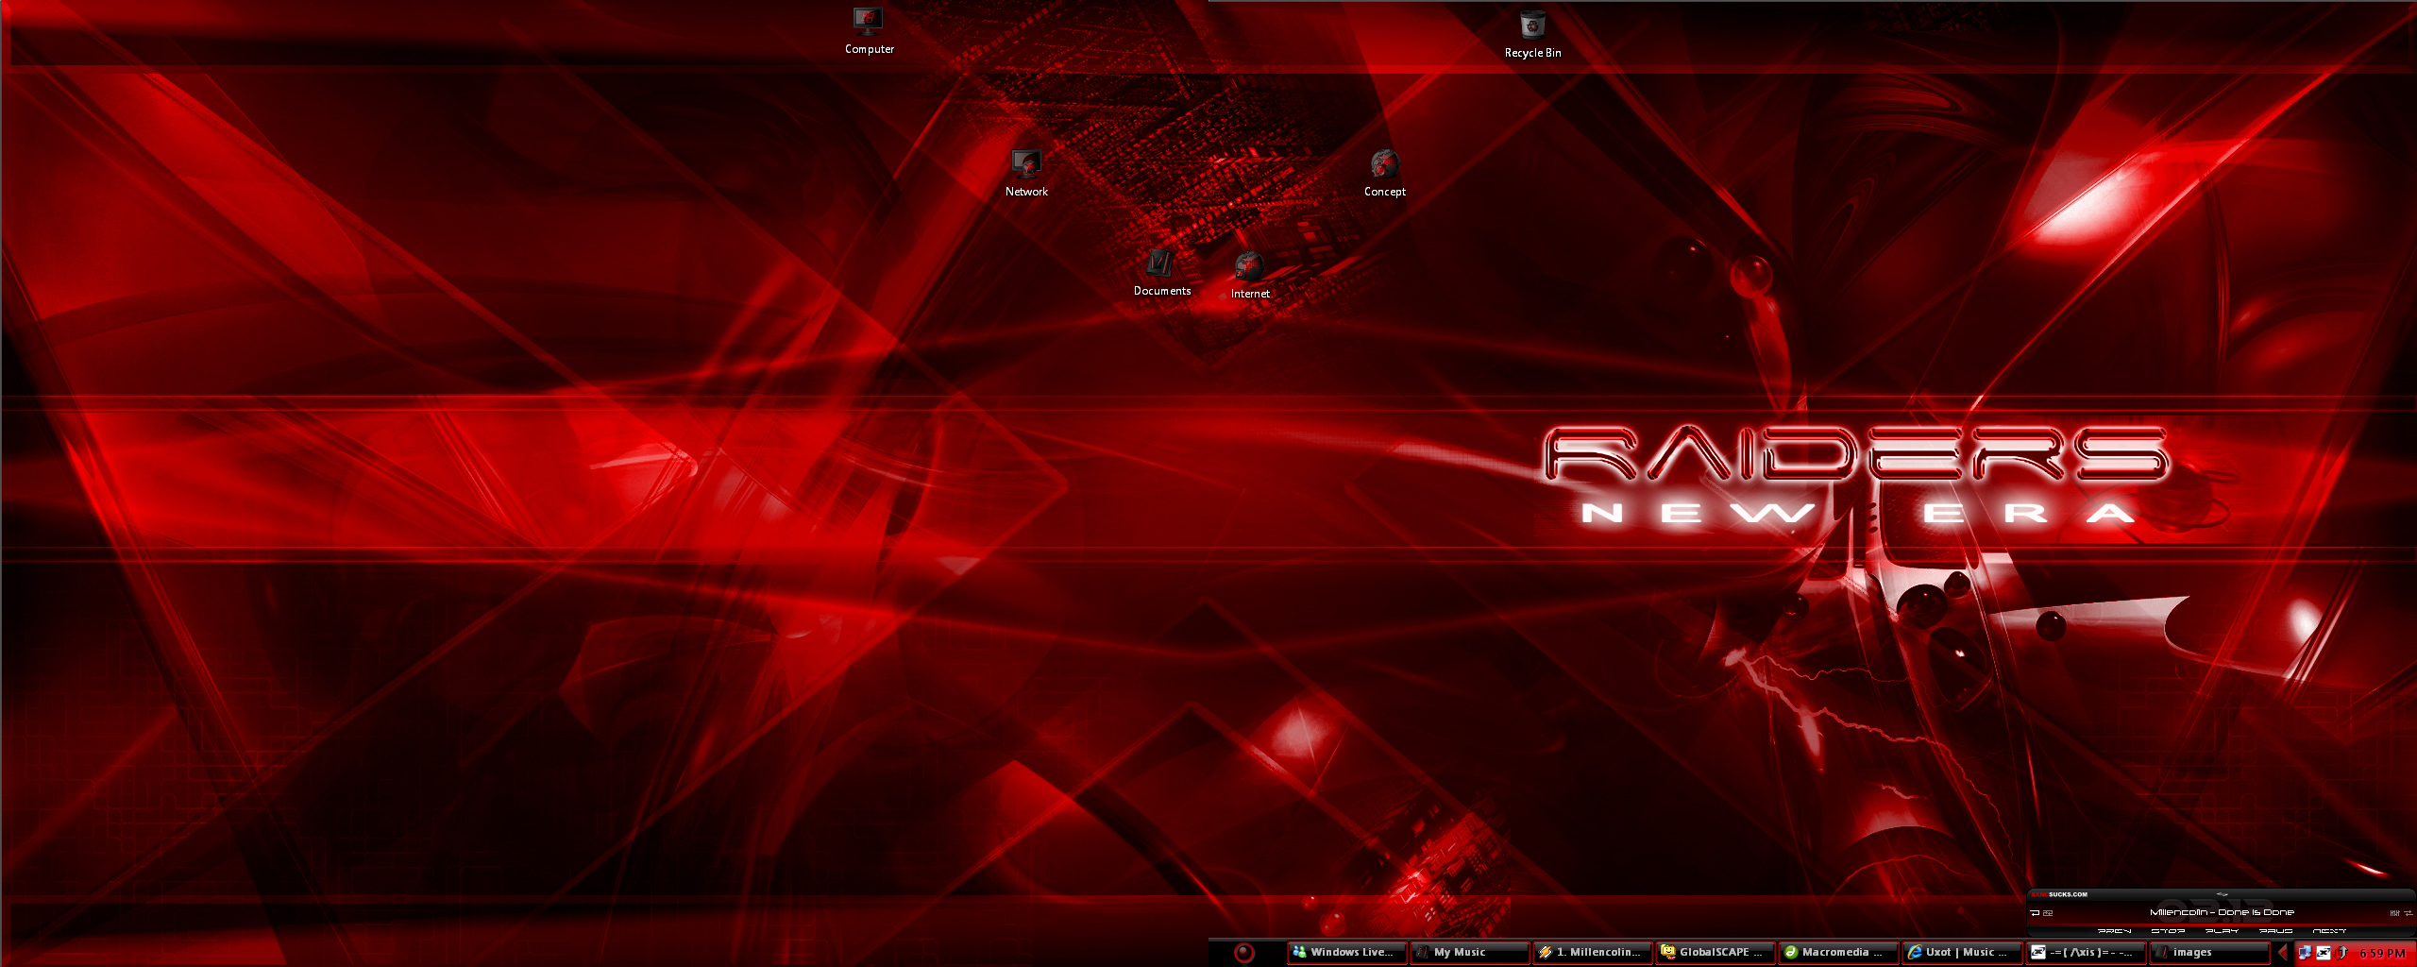The width and height of the screenshot is (2417, 967).
Task: Click the red seek bar in player
Action: pyautogui.click(x=2219, y=924)
